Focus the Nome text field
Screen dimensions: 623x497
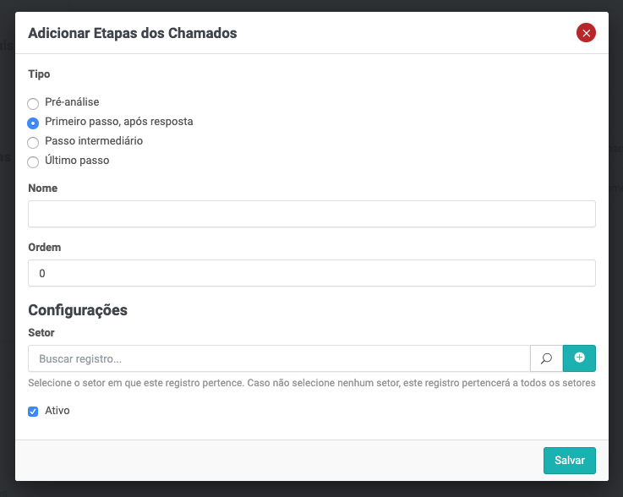coord(311,214)
